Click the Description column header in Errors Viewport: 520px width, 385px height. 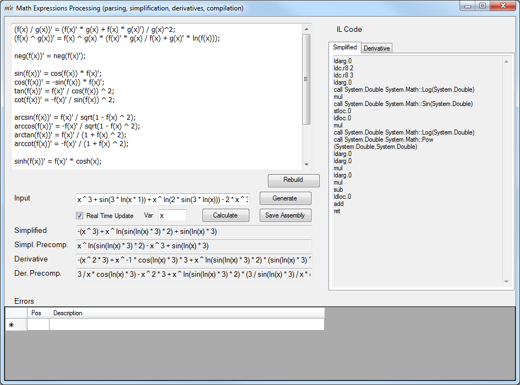[187, 313]
